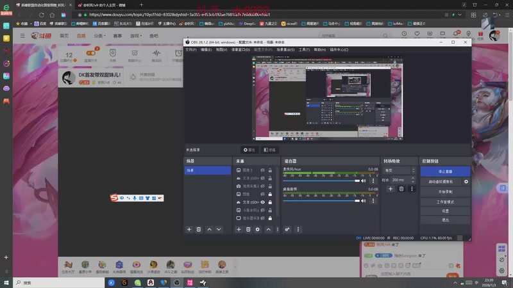513x288 pixels.
Task: Mute the 桌面音频 speaker icon
Action: pos(364,201)
